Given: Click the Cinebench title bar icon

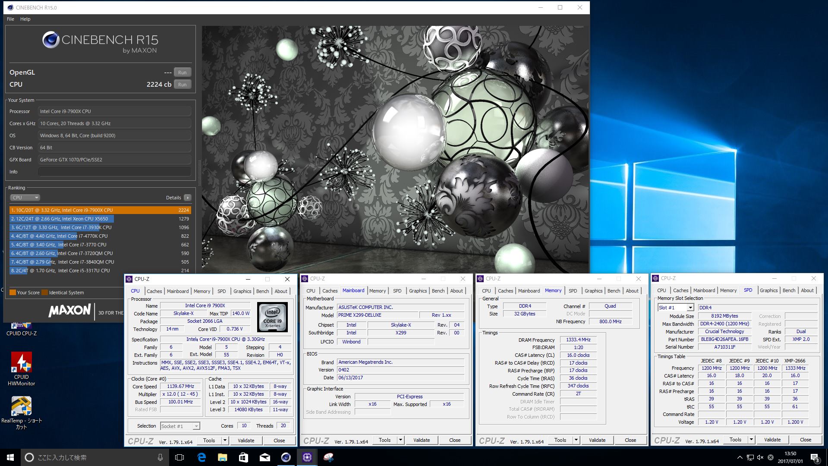Looking at the screenshot, I should tap(10, 7).
